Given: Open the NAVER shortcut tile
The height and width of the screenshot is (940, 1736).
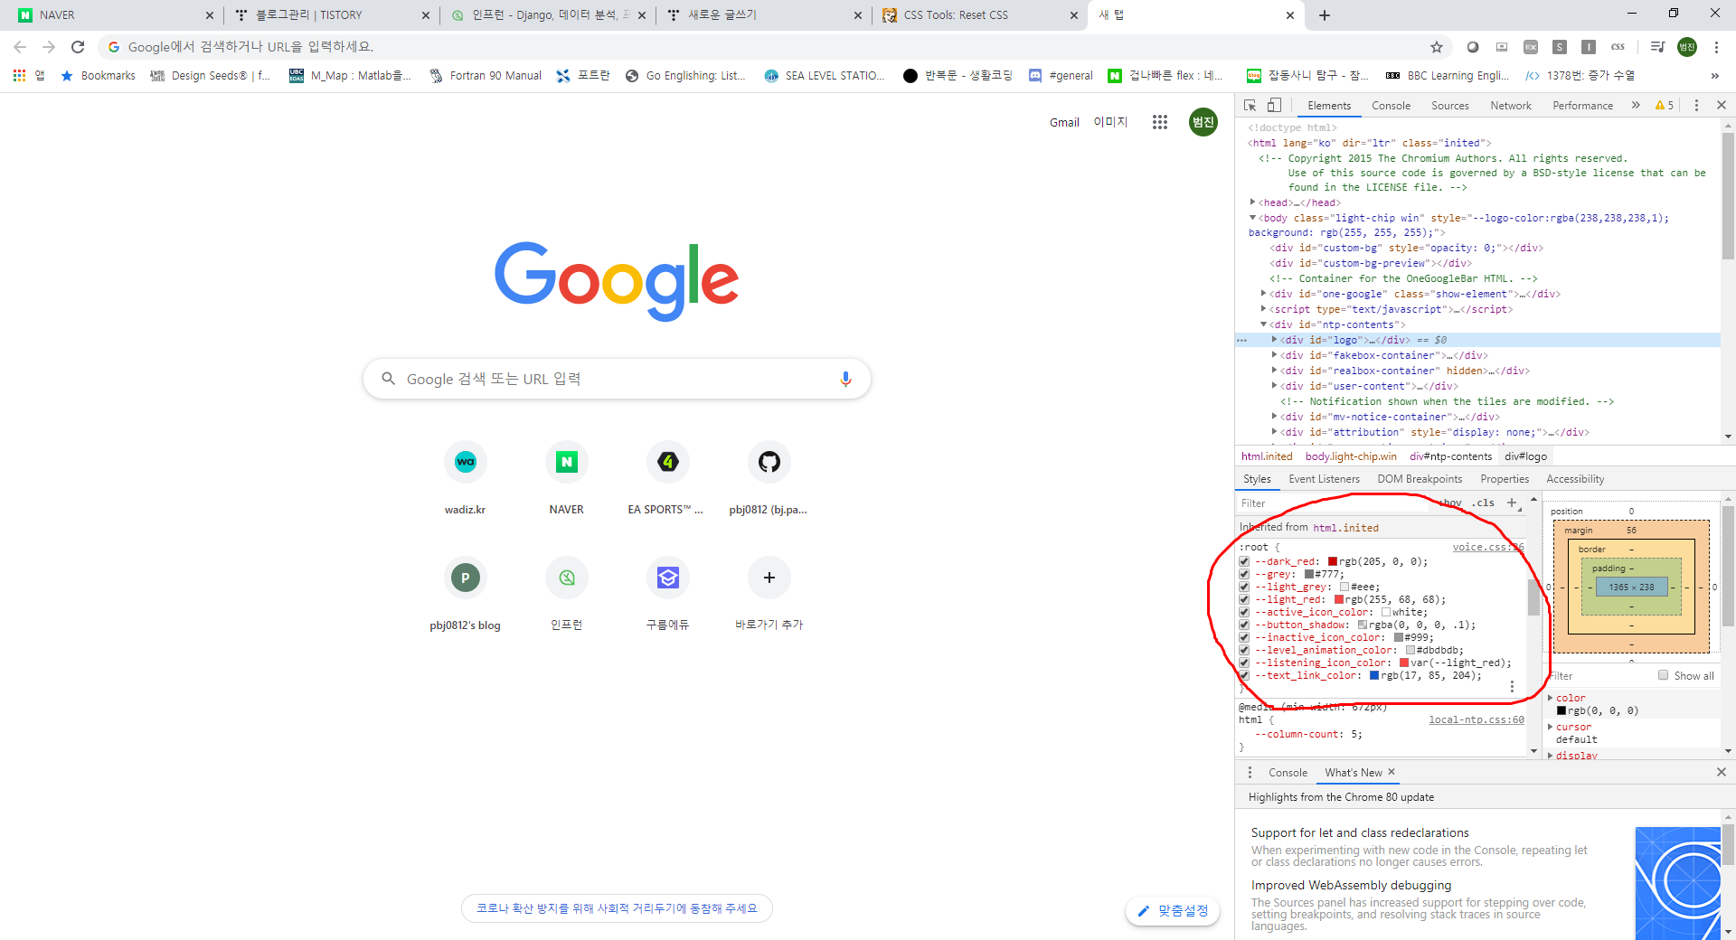Looking at the screenshot, I should coord(566,477).
